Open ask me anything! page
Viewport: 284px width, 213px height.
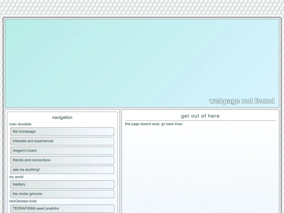(62, 170)
